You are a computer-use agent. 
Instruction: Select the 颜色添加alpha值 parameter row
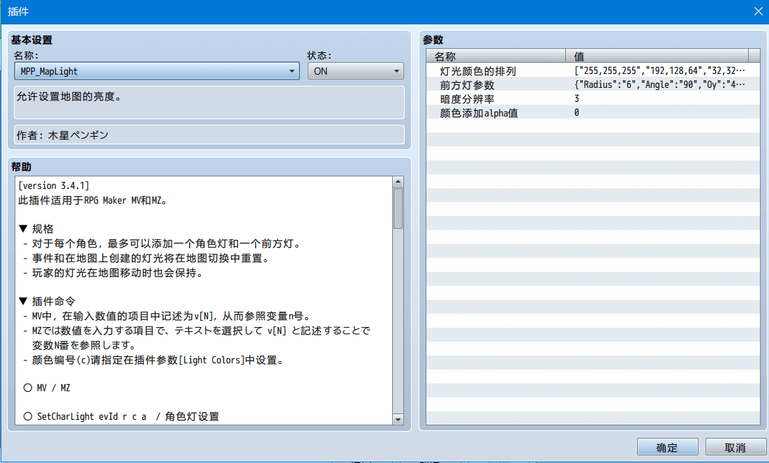pyautogui.click(x=593, y=113)
